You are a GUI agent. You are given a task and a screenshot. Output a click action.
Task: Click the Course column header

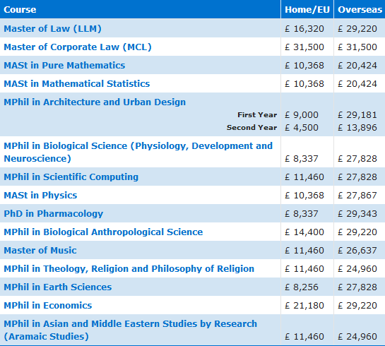[20, 10]
